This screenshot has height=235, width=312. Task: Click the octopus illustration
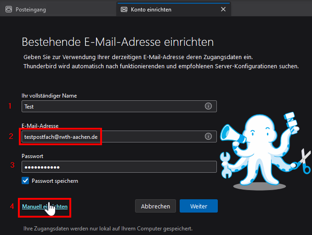[x=265, y=151]
